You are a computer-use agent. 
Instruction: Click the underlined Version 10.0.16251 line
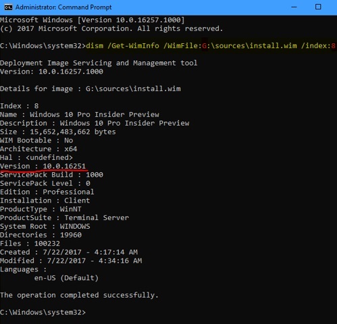(43, 166)
